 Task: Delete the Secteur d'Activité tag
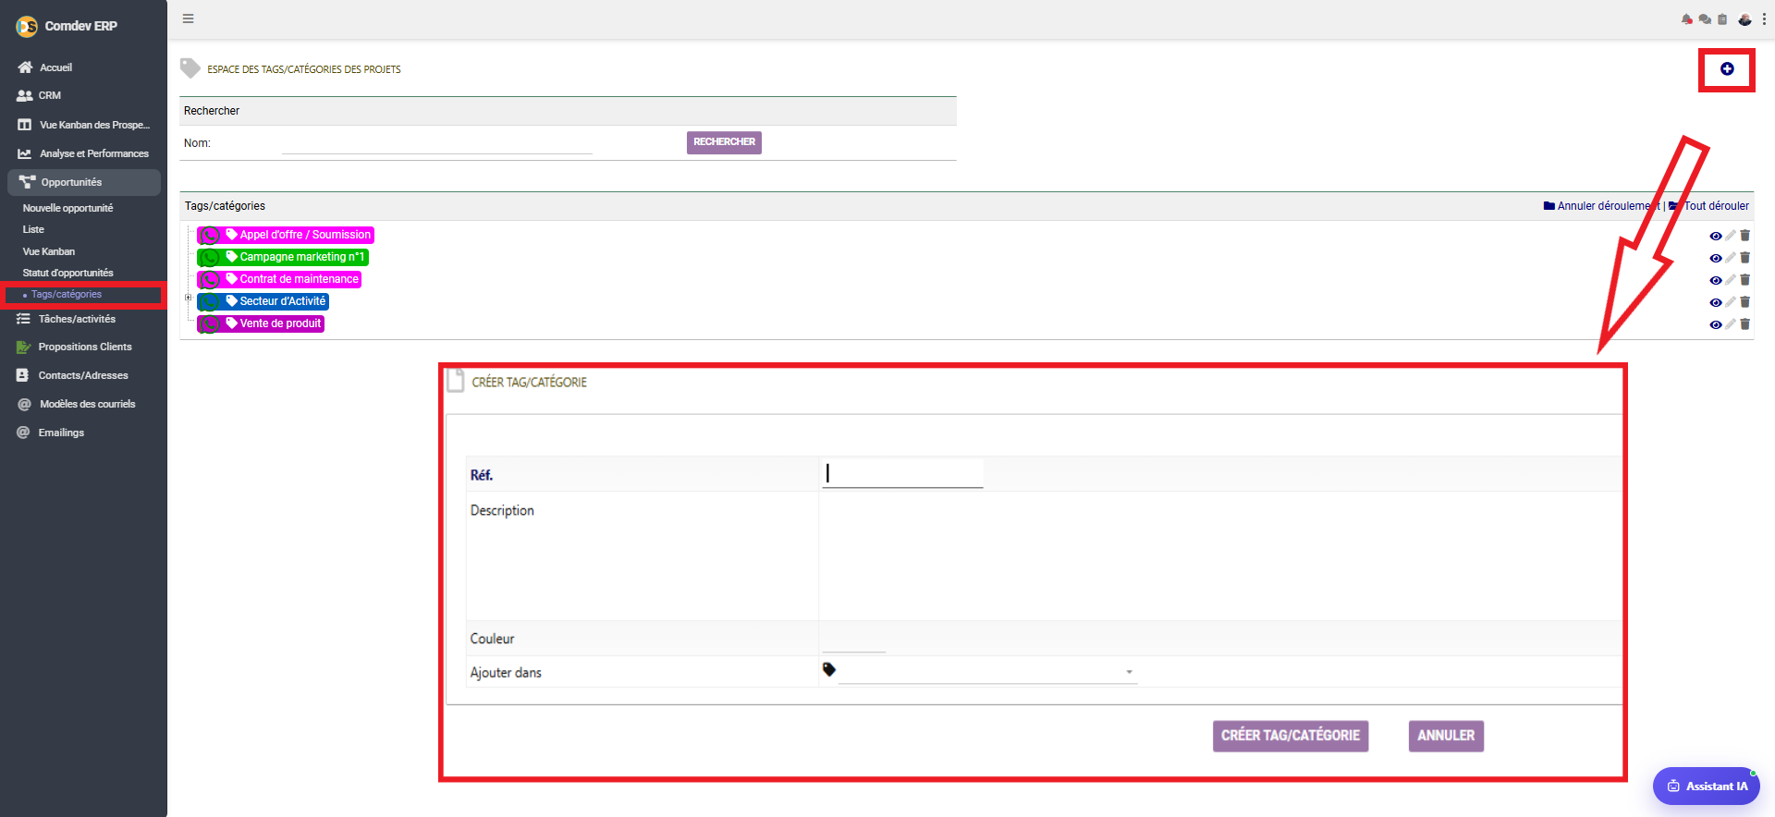click(1745, 302)
